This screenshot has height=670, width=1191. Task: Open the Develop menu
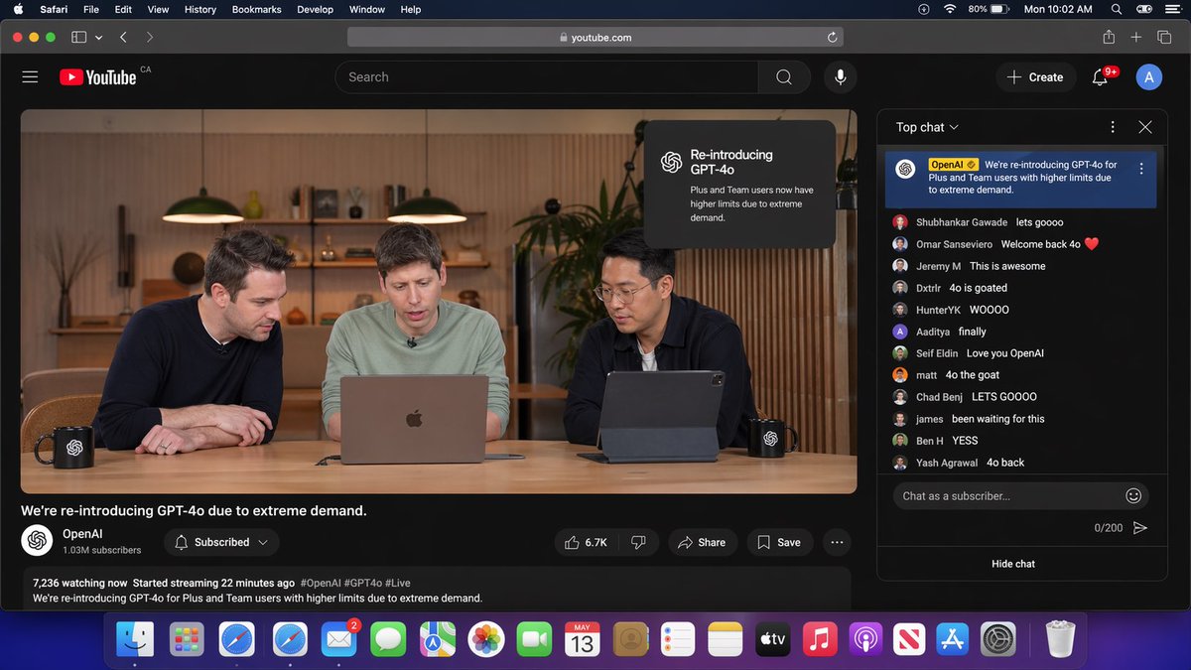pyautogui.click(x=316, y=9)
